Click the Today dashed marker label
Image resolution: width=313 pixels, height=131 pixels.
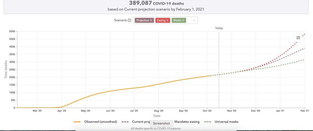[219, 28]
